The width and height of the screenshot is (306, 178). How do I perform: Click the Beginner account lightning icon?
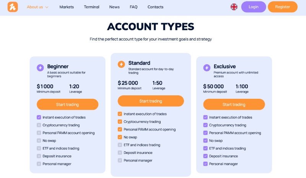[40, 68]
